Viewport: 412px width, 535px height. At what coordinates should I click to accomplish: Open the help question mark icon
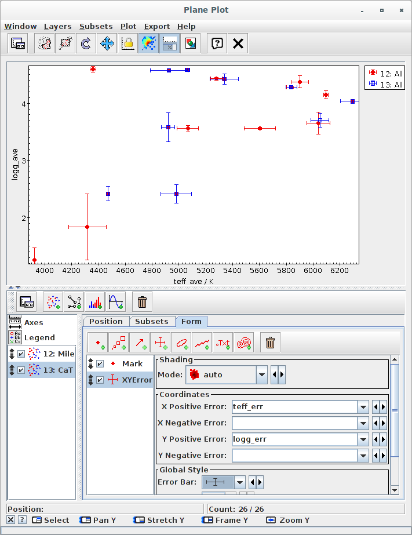[217, 43]
